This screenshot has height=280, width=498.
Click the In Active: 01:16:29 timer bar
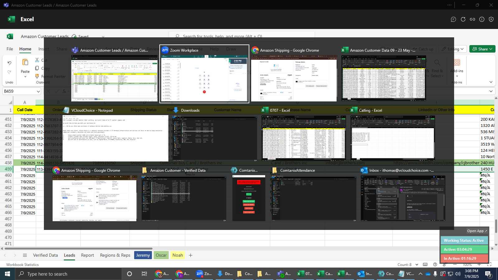point(464,259)
